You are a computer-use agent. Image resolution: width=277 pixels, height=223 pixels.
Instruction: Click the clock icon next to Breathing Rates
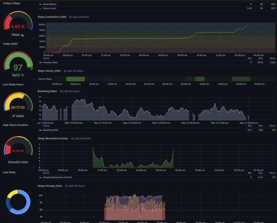pyautogui.click(x=61, y=91)
